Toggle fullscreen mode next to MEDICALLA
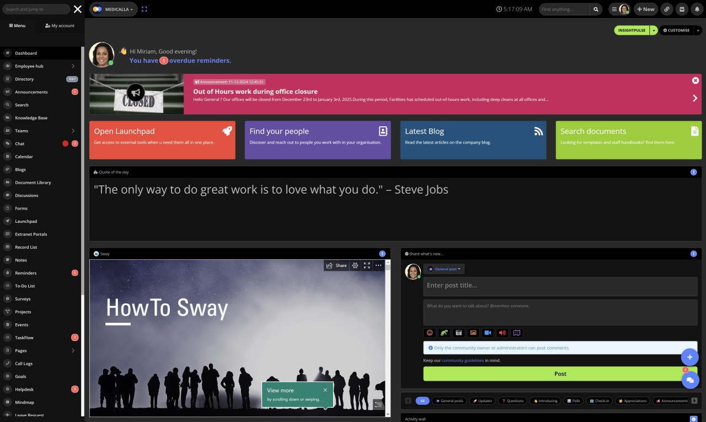 tap(145, 9)
